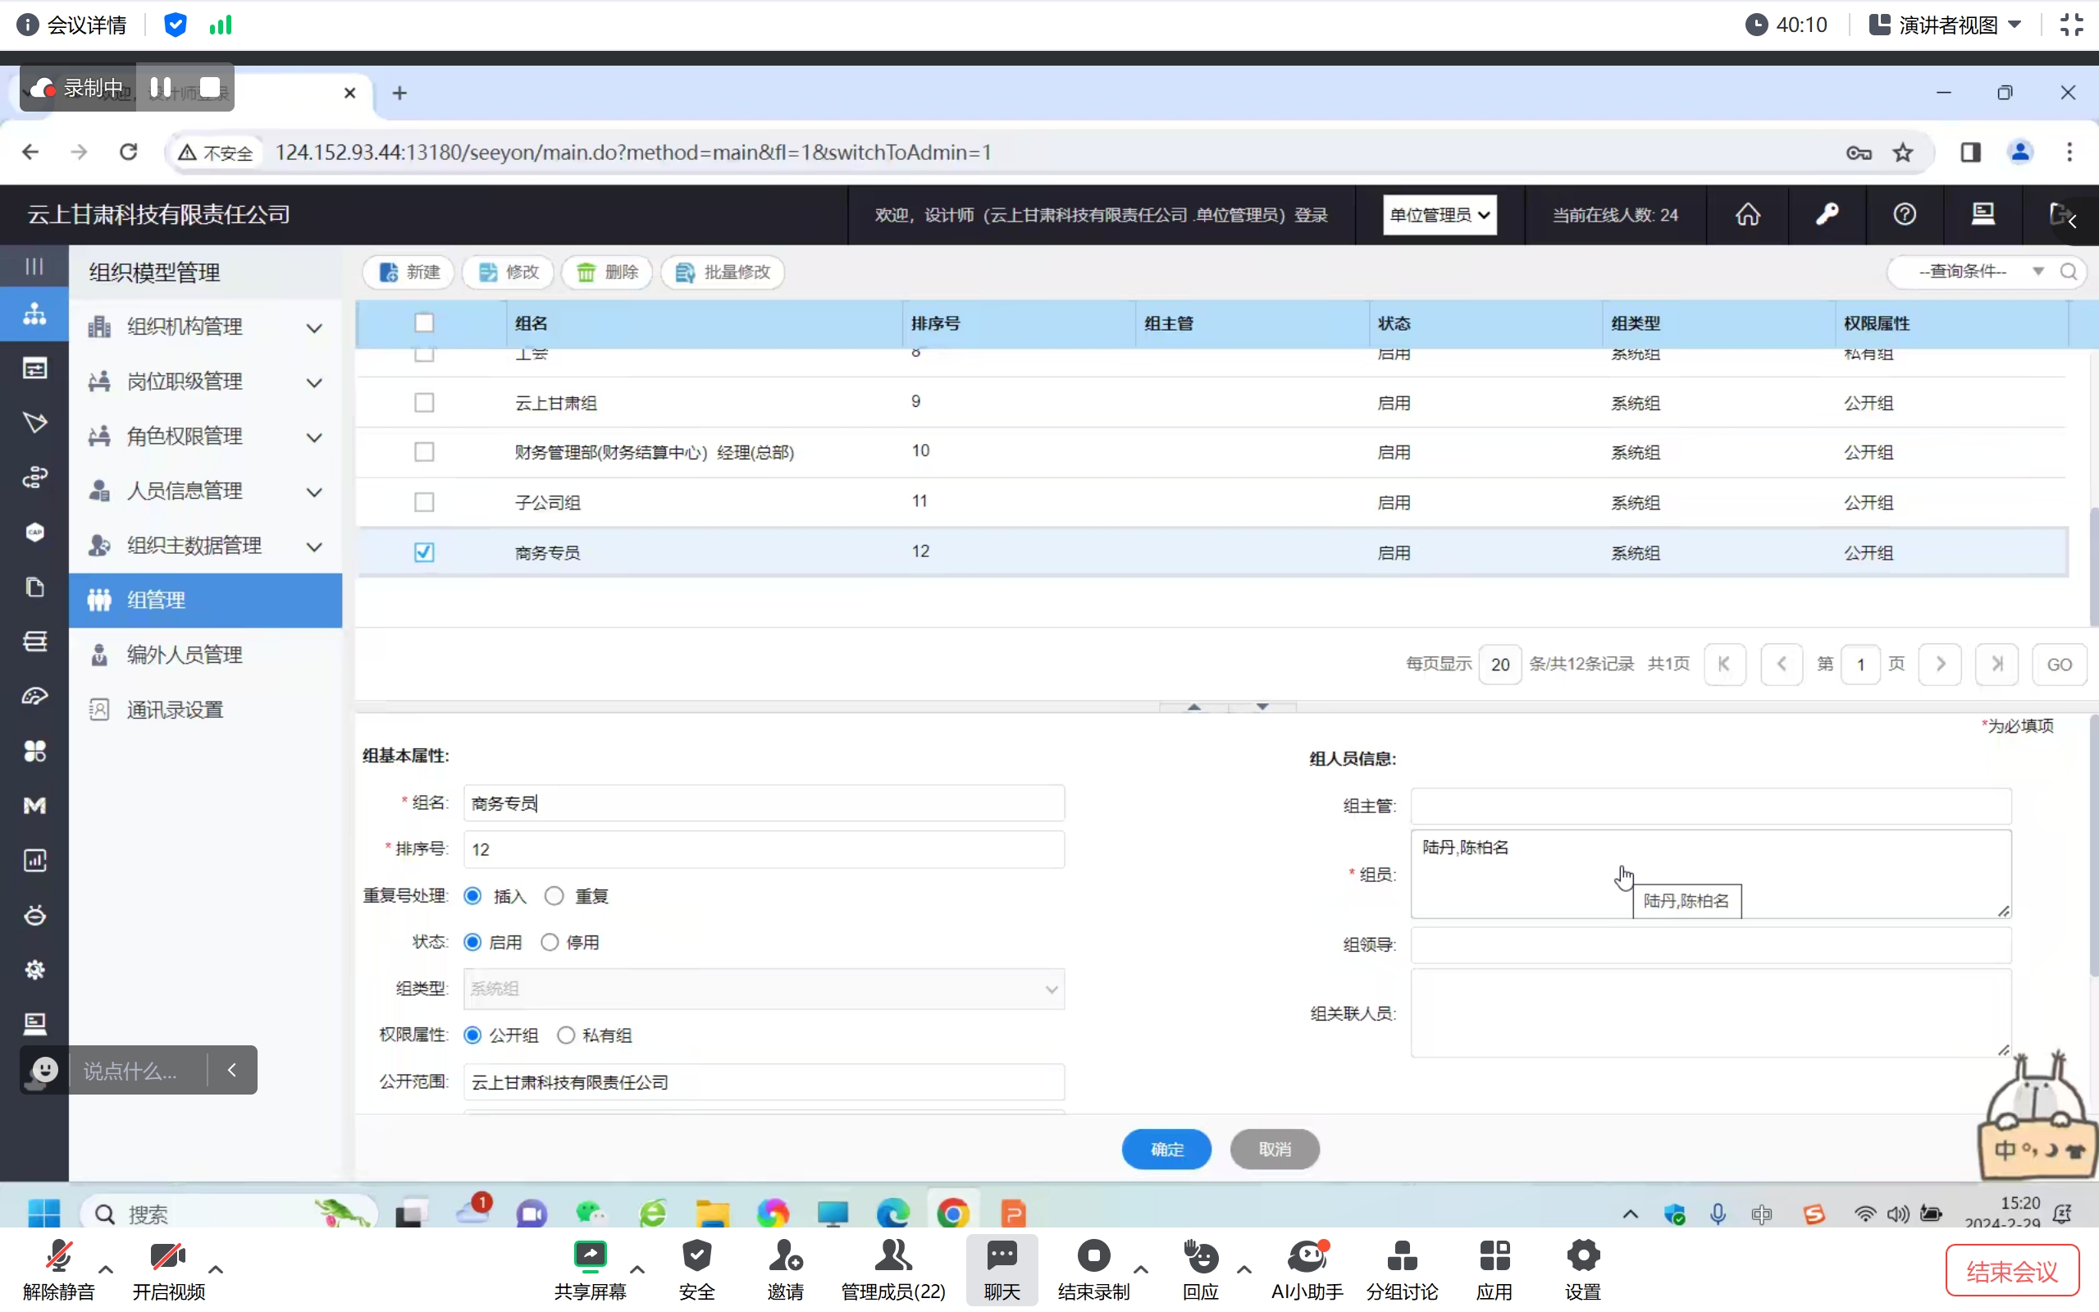Viewport: 2099px width, 1312px height.
Task: Click the home icon in header
Action: (x=1748, y=214)
